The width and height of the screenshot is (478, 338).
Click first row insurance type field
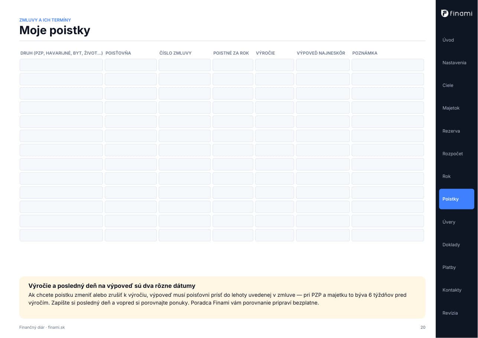tap(61, 65)
